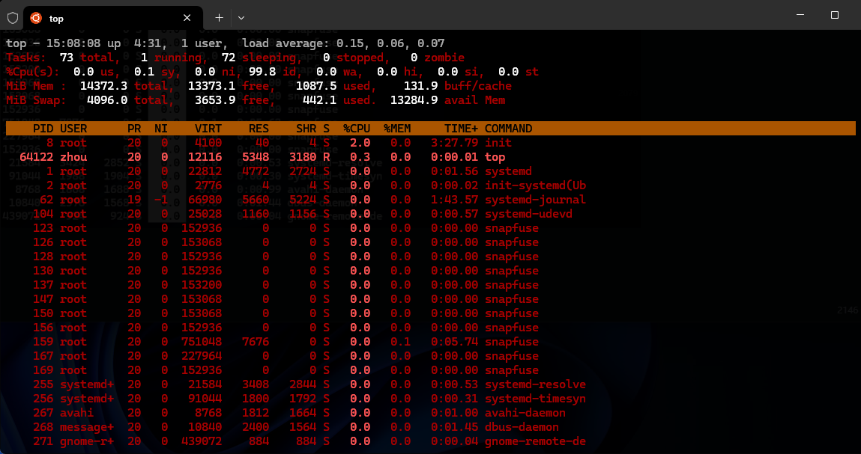
Task: Expand the new tab profile dropdown chevron
Action: (241, 17)
